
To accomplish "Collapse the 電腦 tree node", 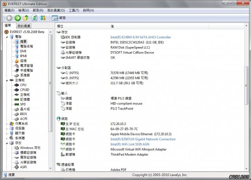I will 7,37.
